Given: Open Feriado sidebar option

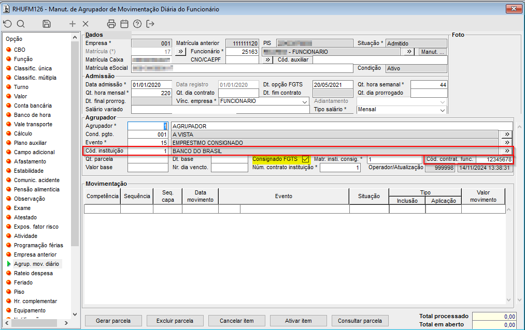Looking at the screenshot, I should point(23,282).
